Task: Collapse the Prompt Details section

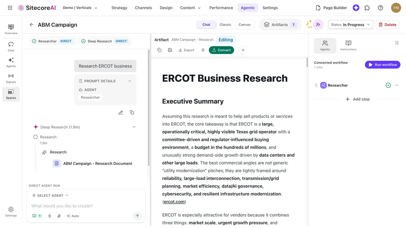Action: pyautogui.click(x=130, y=81)
